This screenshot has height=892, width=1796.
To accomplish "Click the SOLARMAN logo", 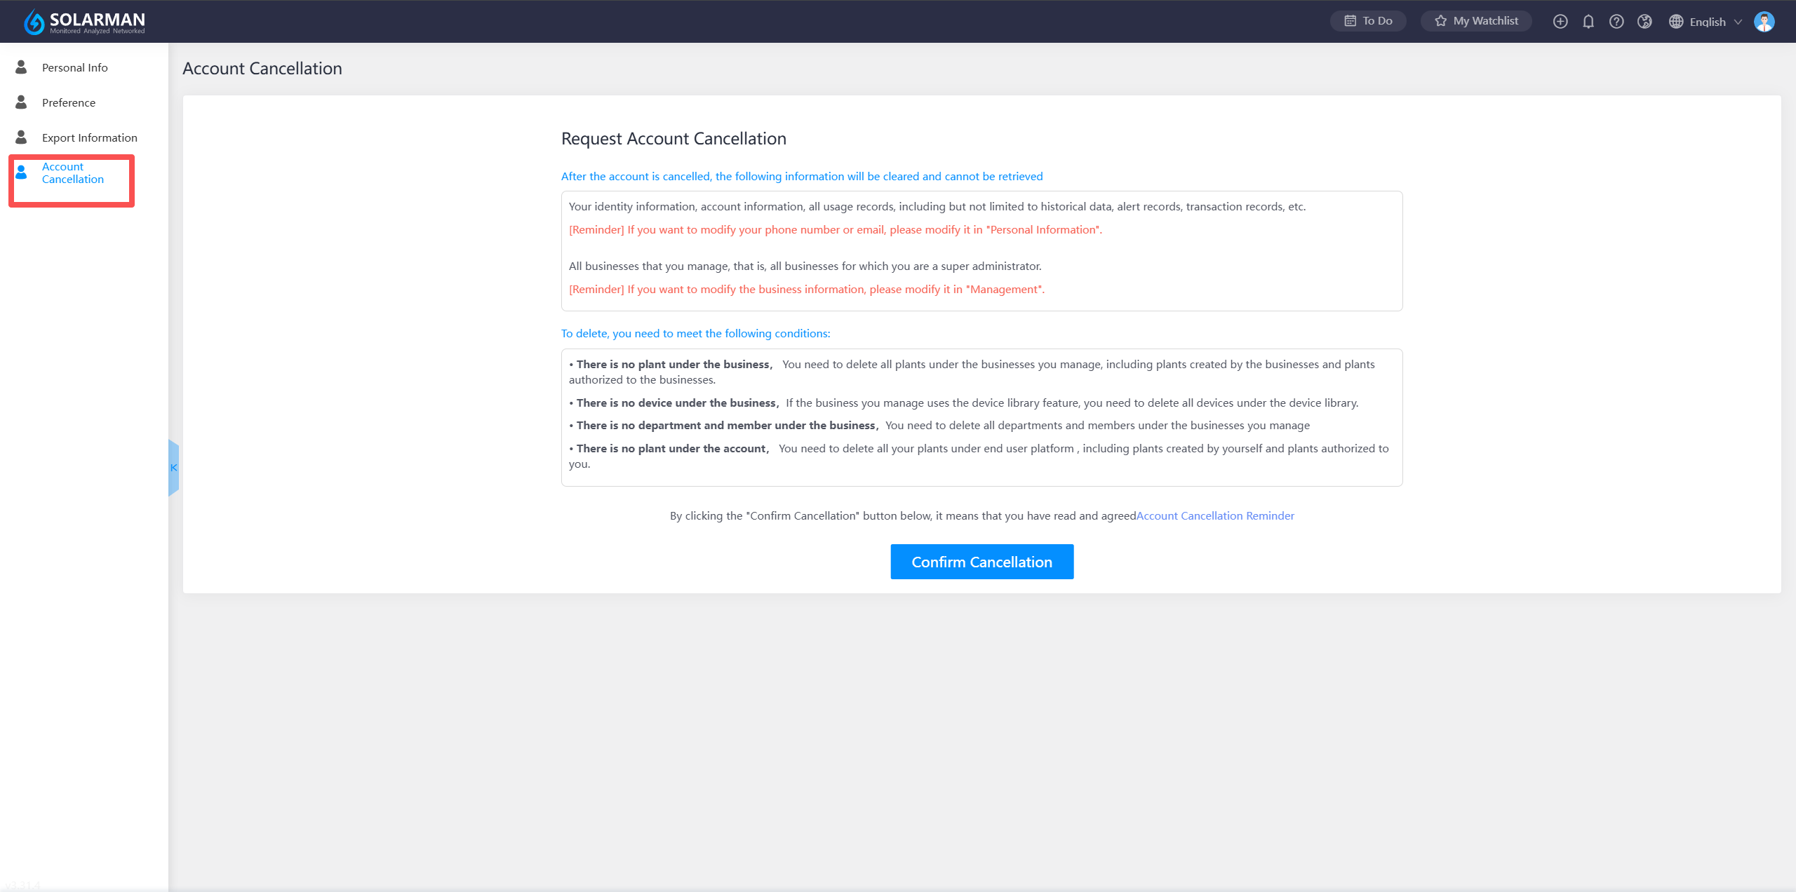I will tap(84, 22).
